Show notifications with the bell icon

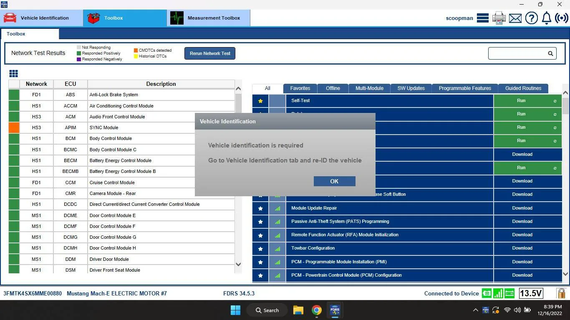coord(547,18)
